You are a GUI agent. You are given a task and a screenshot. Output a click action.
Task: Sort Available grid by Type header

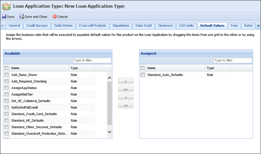point(81,68)
